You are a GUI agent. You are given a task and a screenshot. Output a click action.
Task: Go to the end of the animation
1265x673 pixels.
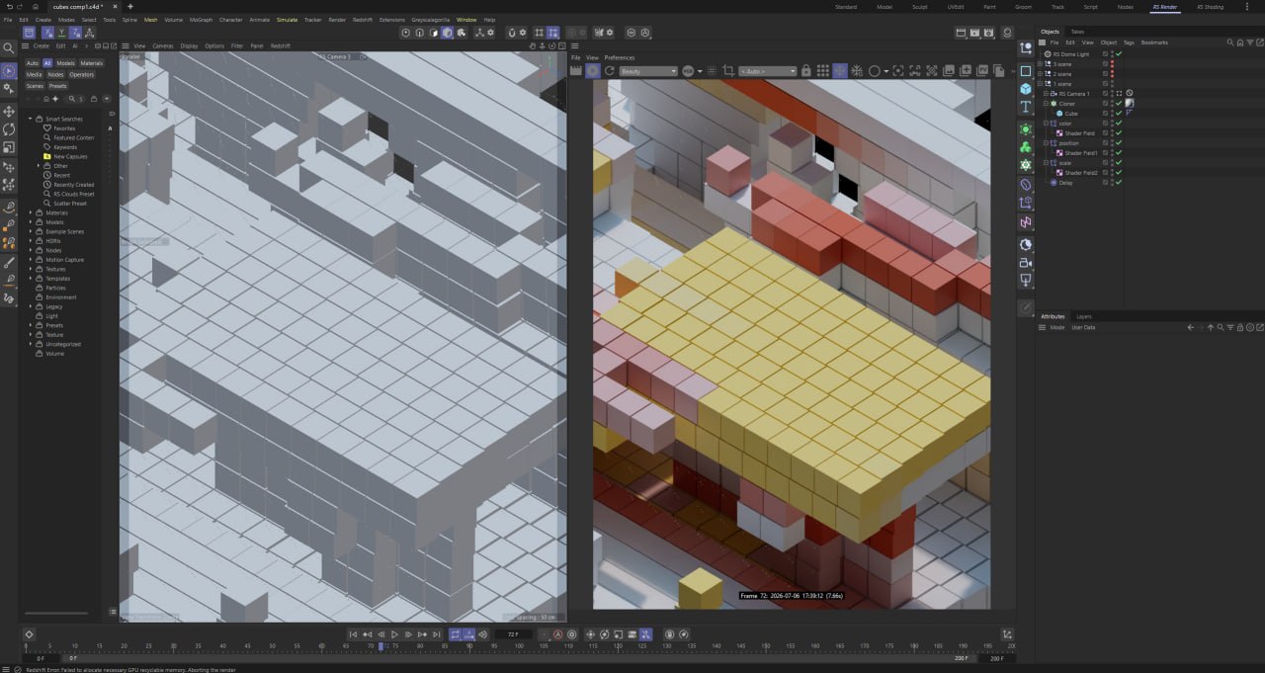pos(436,634)
